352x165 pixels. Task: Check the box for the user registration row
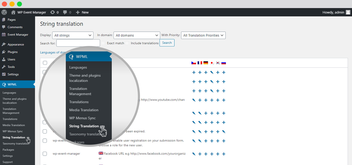[x=45, y=141]
